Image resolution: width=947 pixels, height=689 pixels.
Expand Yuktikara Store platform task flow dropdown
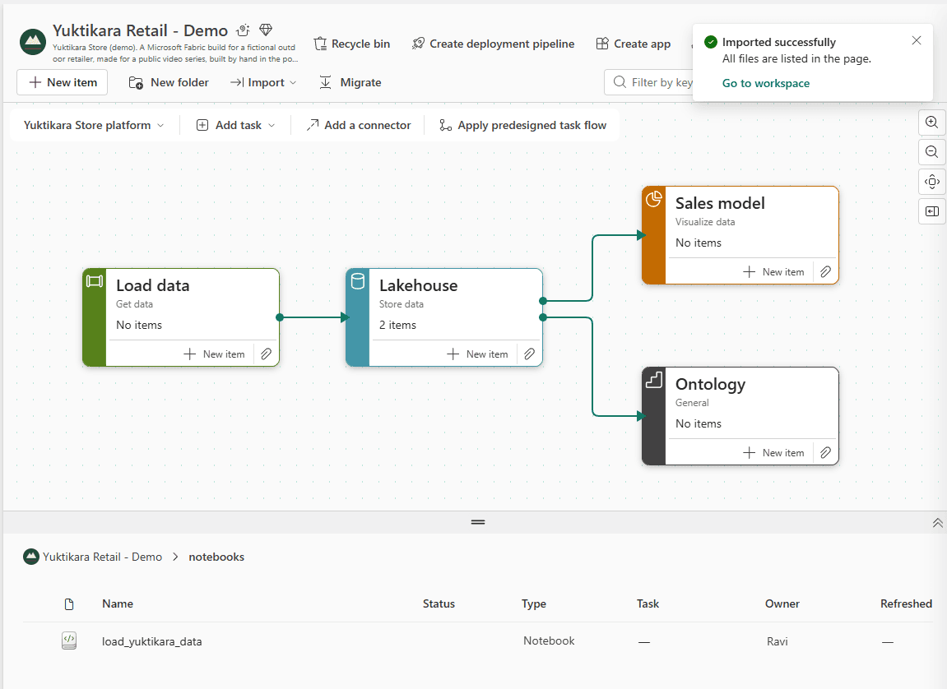click(x=94, y=125)
